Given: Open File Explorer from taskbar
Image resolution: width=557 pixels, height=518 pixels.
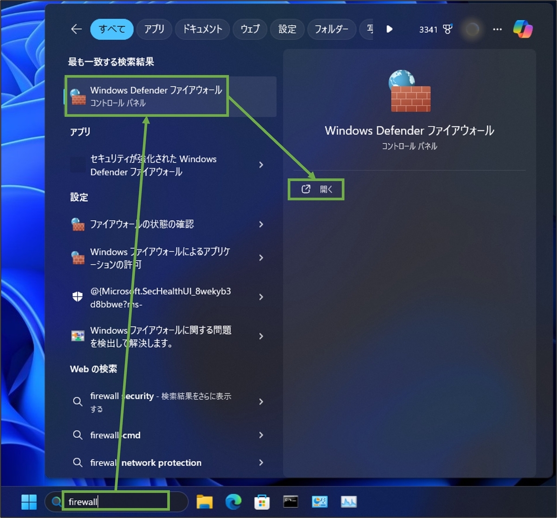Looking at the screenshot, I should click(x=205, y=501).
